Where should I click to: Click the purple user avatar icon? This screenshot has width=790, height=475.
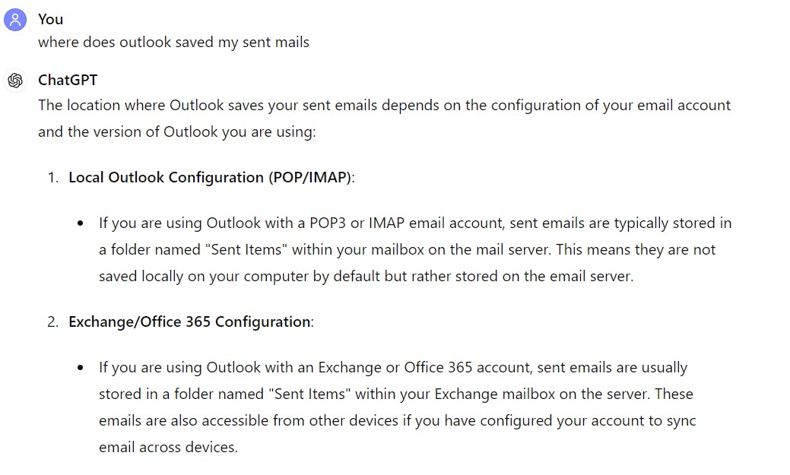click(x=15, y=20)
